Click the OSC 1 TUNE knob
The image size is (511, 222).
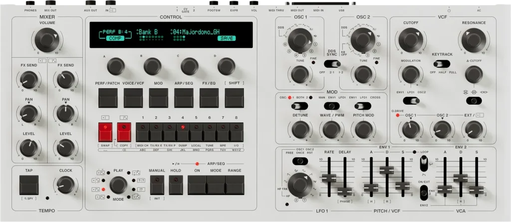[300, 74]
